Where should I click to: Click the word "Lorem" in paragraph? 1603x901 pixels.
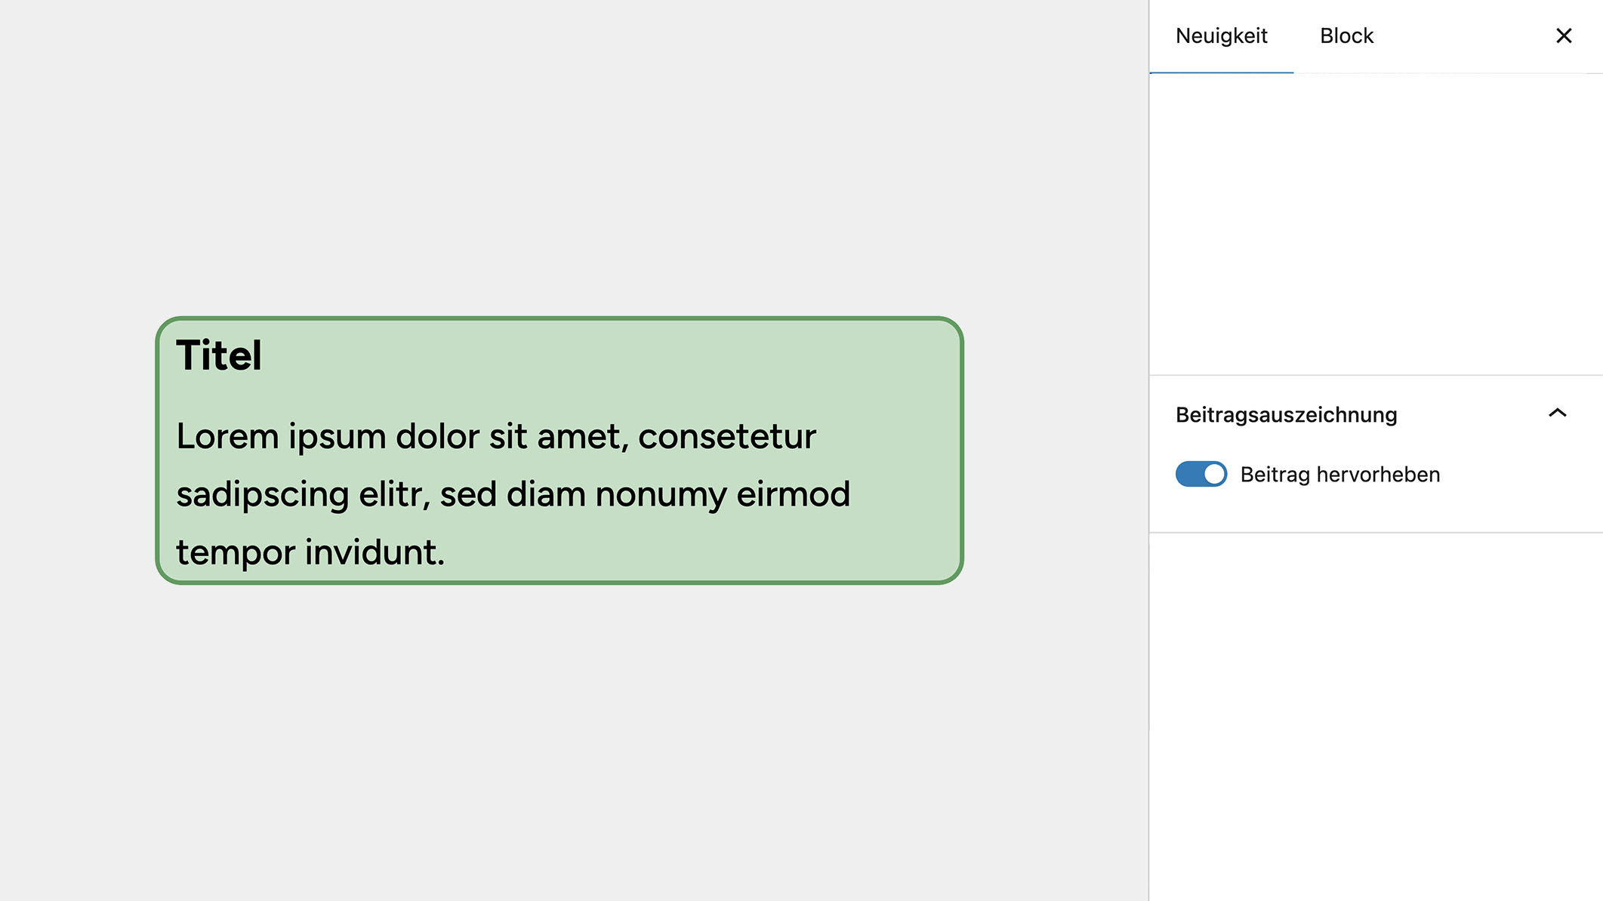coord(227,436)
